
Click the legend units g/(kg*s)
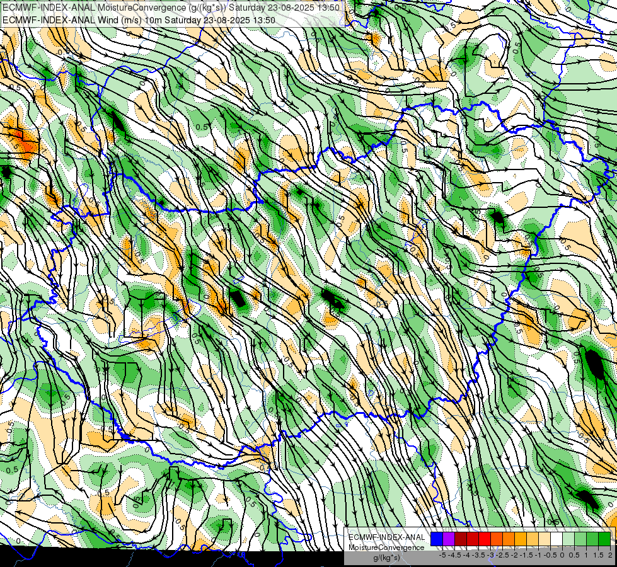pyautogui.click(x=386, y=558)
